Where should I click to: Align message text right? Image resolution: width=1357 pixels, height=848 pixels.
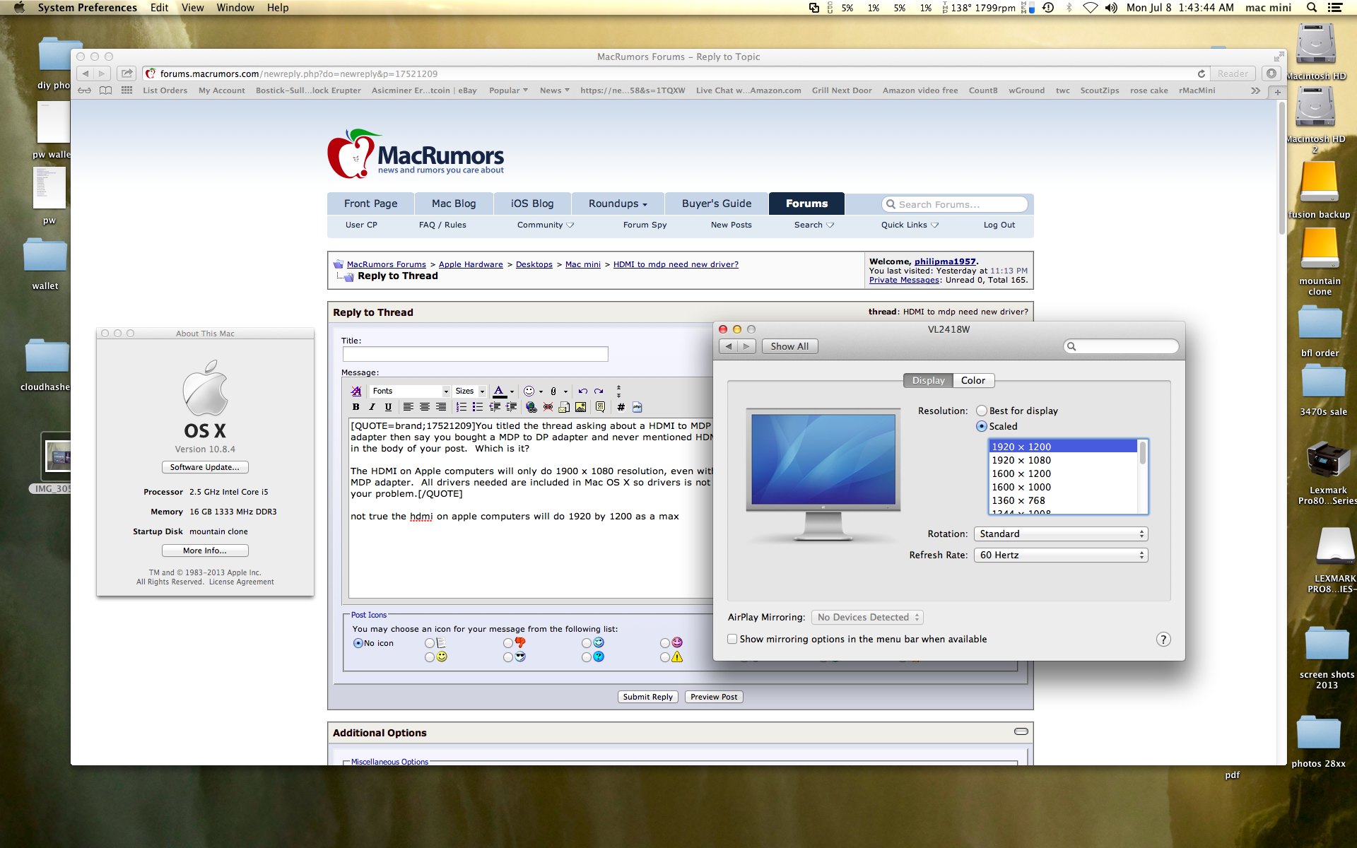pyautogui.click(x=440, y=407)
